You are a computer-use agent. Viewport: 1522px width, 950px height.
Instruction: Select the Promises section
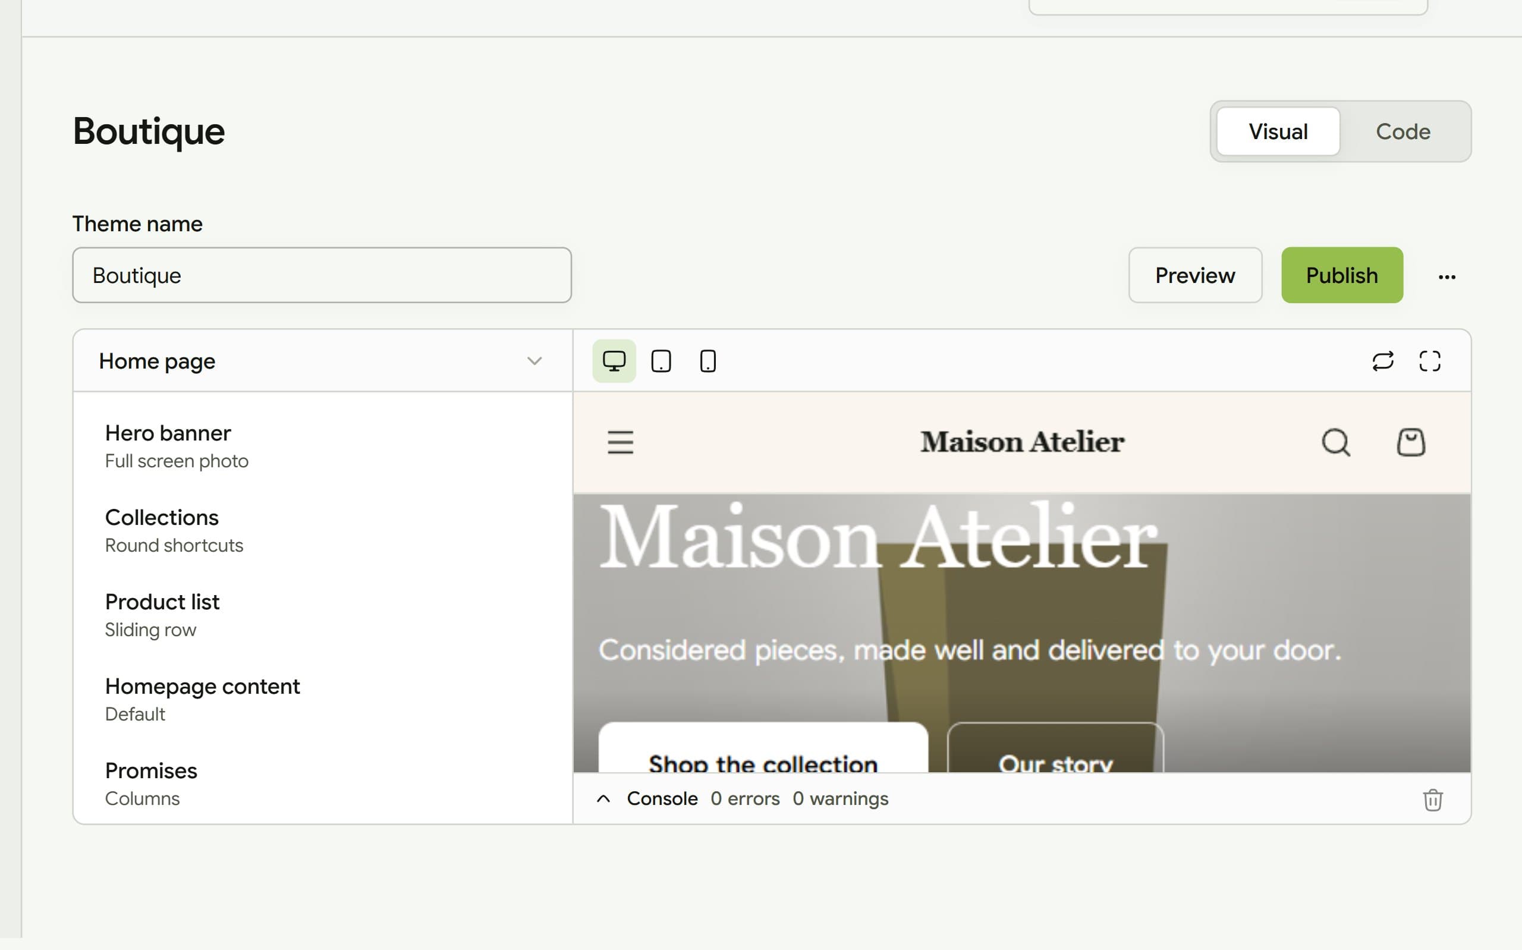tap(322, 784)
